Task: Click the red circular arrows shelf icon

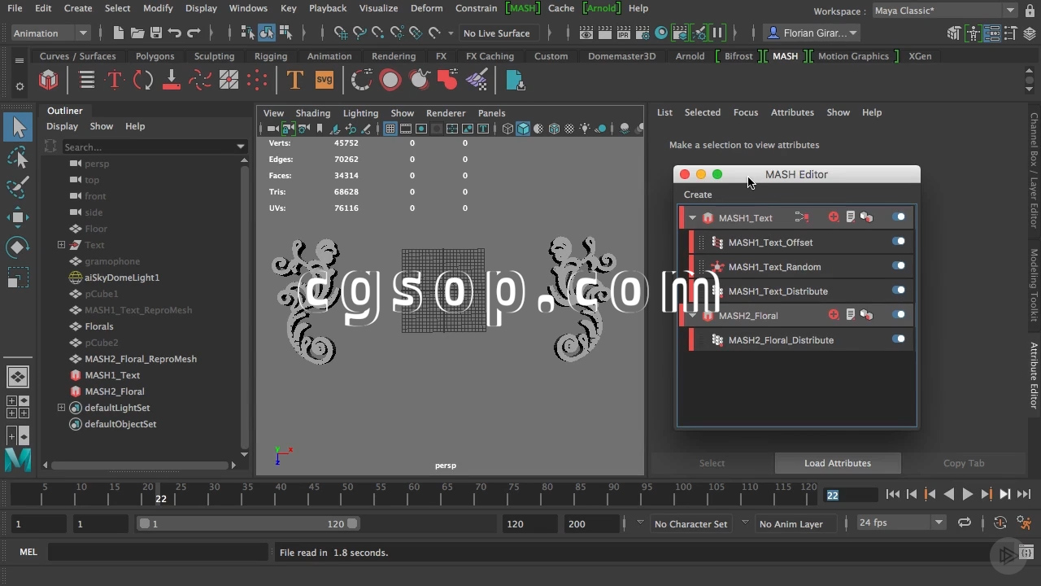Action: (143, 80)
